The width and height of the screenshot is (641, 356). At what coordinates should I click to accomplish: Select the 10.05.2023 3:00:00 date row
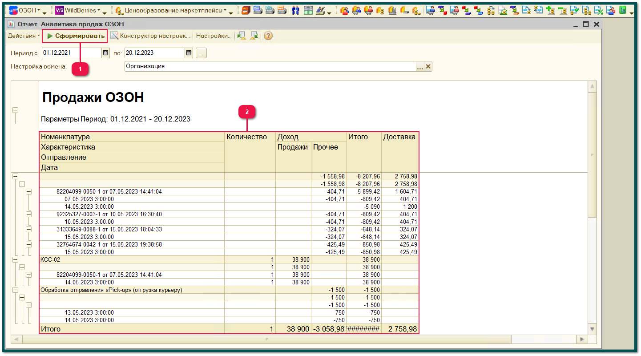[132, 222]
